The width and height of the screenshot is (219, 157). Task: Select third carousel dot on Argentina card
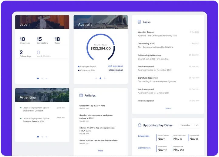point(46,137)
